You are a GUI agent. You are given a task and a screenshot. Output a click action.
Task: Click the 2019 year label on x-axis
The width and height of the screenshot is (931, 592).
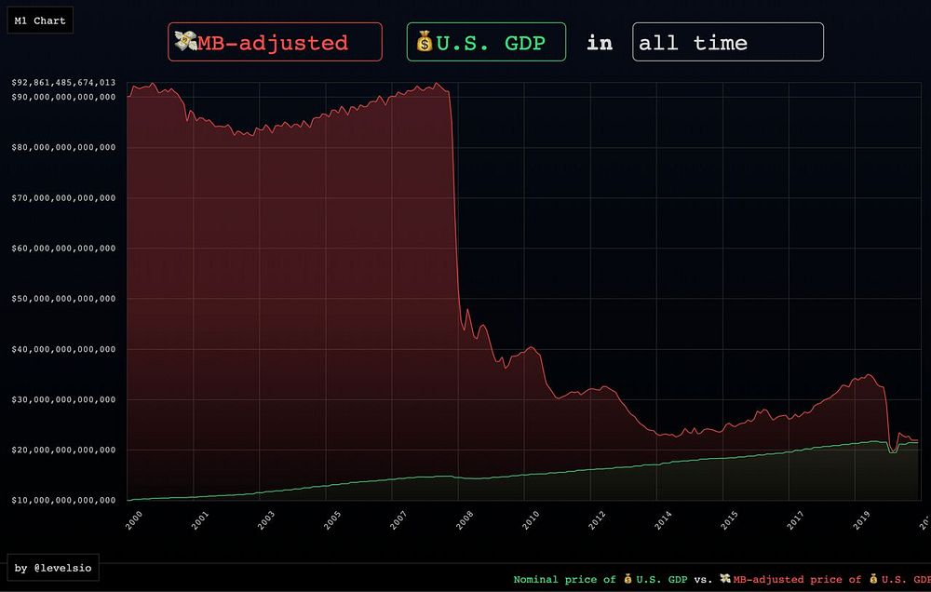click(x=861, y=520)
